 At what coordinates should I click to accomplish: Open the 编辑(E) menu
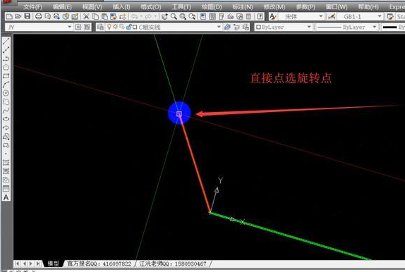pos(62,7)
